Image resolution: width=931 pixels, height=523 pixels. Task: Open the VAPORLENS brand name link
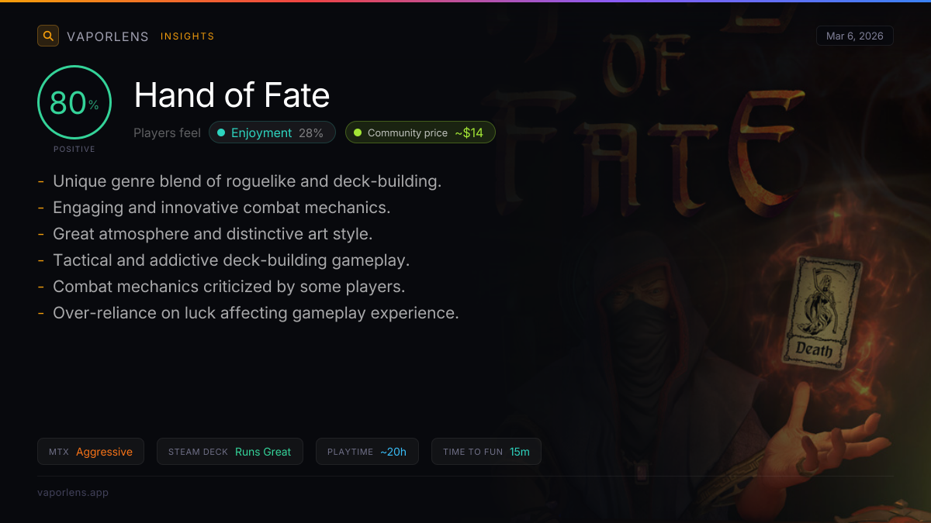tap(108, 36)
